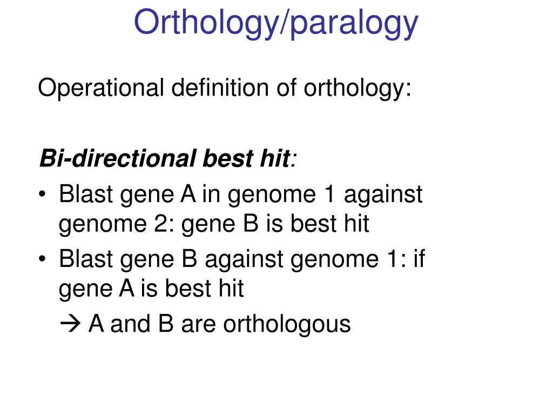The height and width of the screenshot is (415, 553).
Task: Click the word against ending the first bullet line
Action: (x=383, y=195)
